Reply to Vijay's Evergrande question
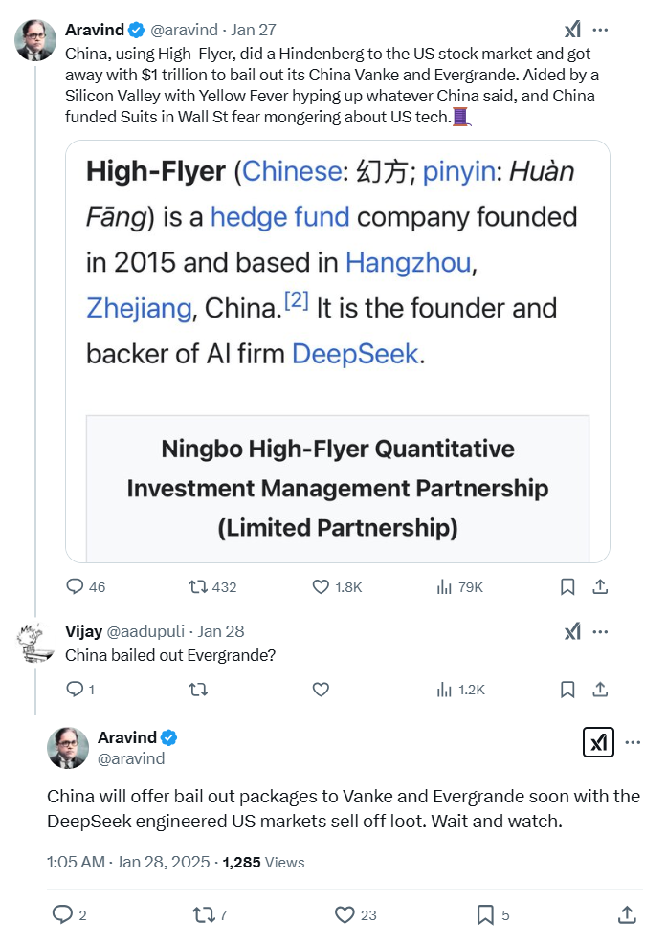The image size is (667, 944). [x=75, y=689]
